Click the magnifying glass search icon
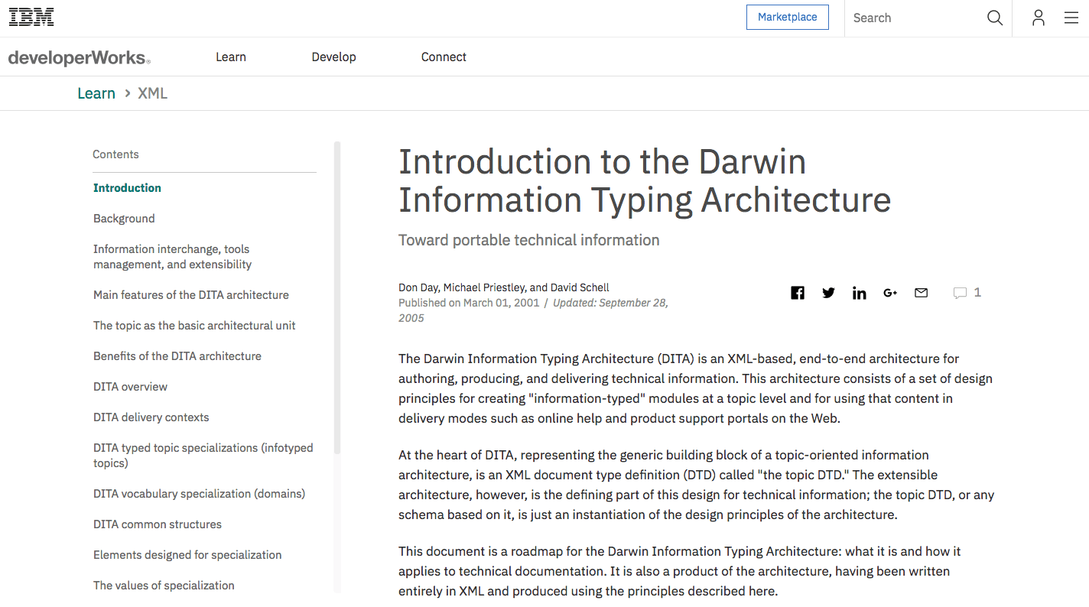This screenshot has height=607, width=1089. click(994, 18)
